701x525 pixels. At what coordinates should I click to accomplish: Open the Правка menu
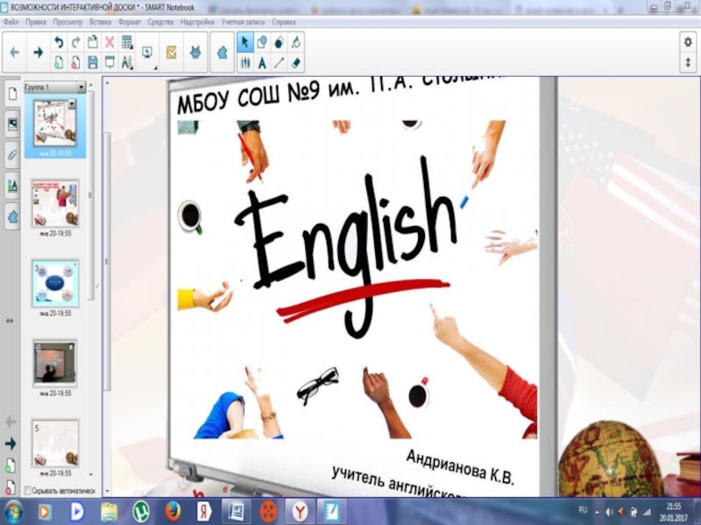click(x=35, y=22)
